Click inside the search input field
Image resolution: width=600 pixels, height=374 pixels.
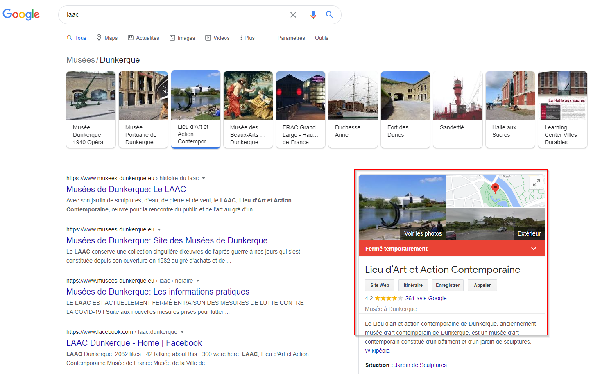click(x=172, y=15)
